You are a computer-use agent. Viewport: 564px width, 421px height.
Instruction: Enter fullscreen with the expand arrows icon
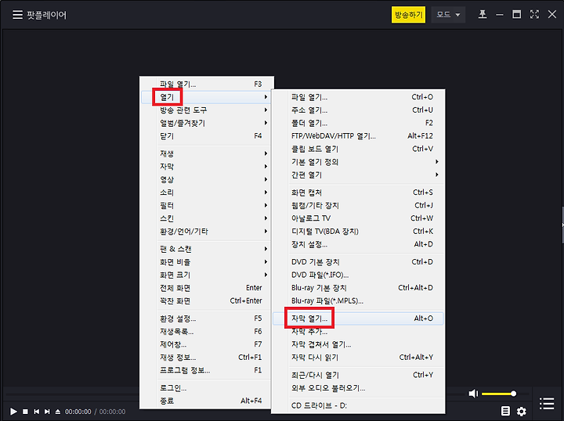pyautogui.click(x=534, y=14)
